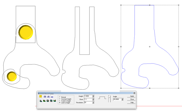Decrease the Resolution stepper value
The width and height of the screenshot is (182, 112).
[93, 103]
